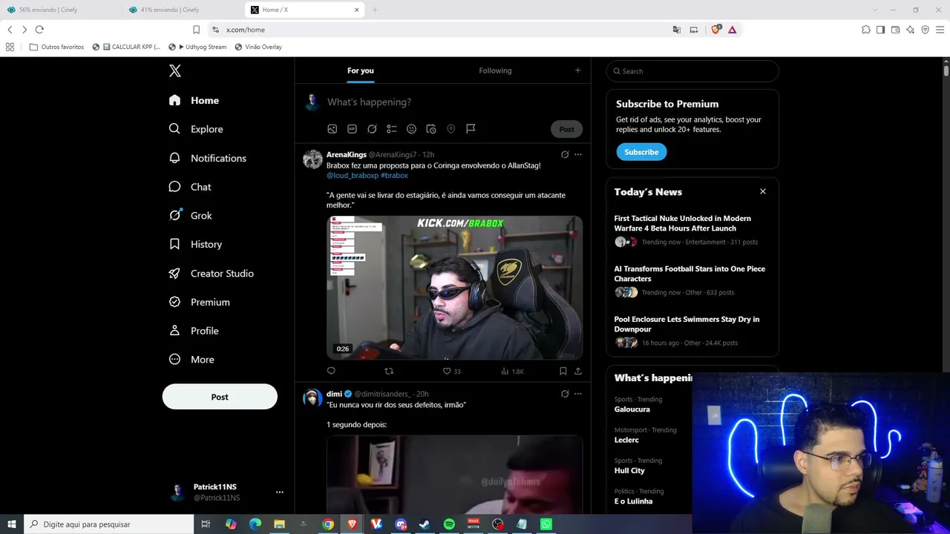950x534 pixels.
Task: Play the KICK.COM/BRABOX video
Action: click(x=454, y=288)
